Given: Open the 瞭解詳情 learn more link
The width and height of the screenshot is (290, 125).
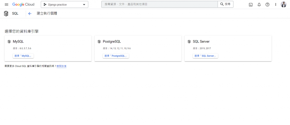Looking at the screenshot, I should (61, 66).
